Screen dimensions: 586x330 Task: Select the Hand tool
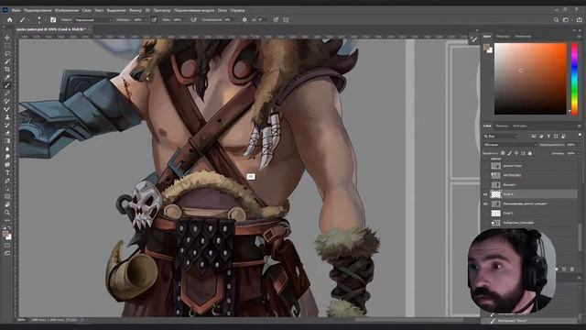point(7,204)
